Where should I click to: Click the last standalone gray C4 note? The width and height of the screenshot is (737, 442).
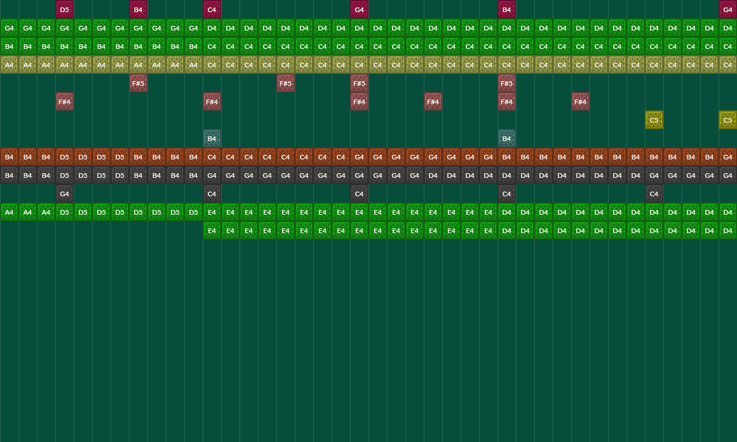[x=654, y=193]
